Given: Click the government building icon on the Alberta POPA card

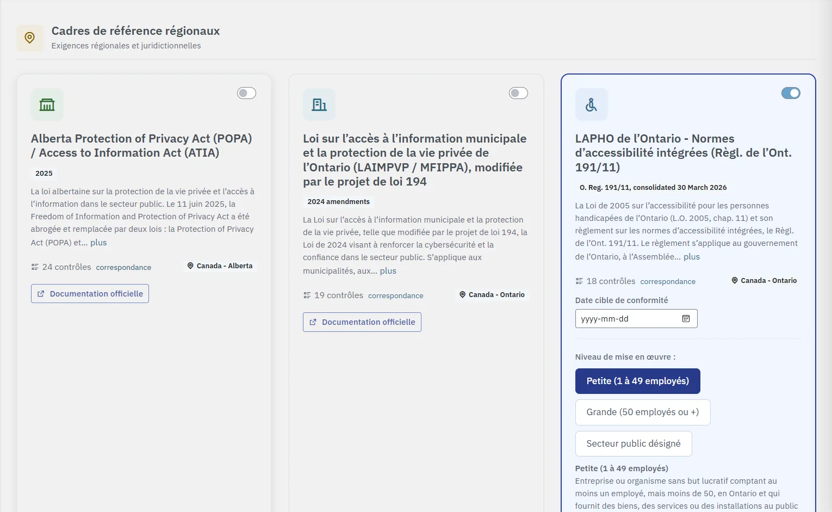Looking at the screenshot, I should click(x=47, y=104).
